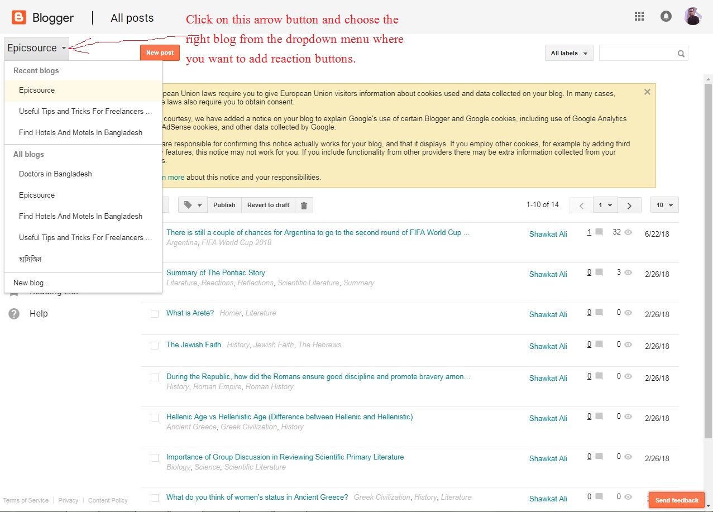Close the cookie notice banner
Image resolution: width=713 pixels, height=512 pixels.
tap(647, 92)
